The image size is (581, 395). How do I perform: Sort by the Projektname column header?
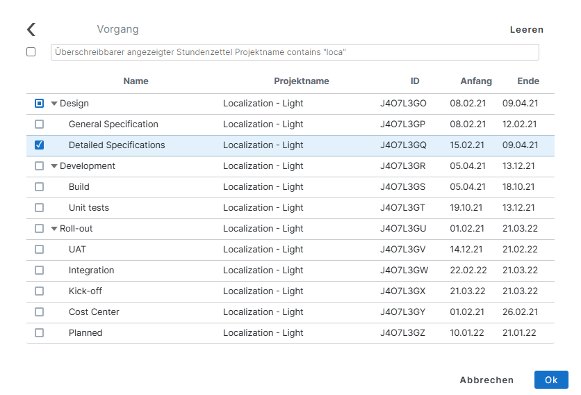pyautogui.click(x=301, y=81)
